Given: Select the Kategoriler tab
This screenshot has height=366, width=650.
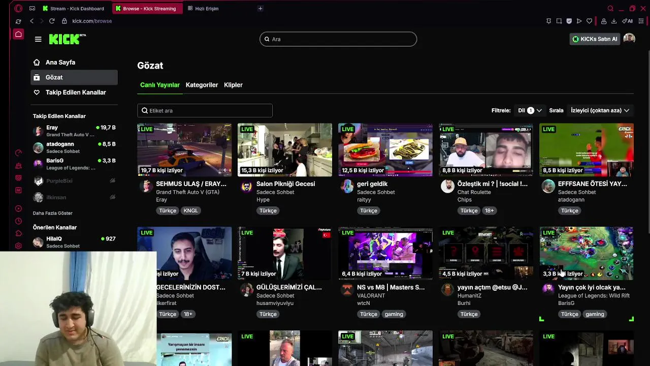Looking at the screenshot, I should click(202, 85).
